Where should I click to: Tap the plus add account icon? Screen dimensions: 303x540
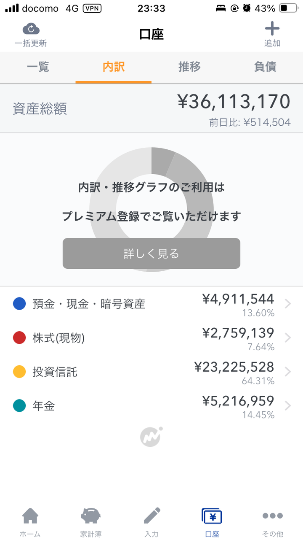pos(272,29)
